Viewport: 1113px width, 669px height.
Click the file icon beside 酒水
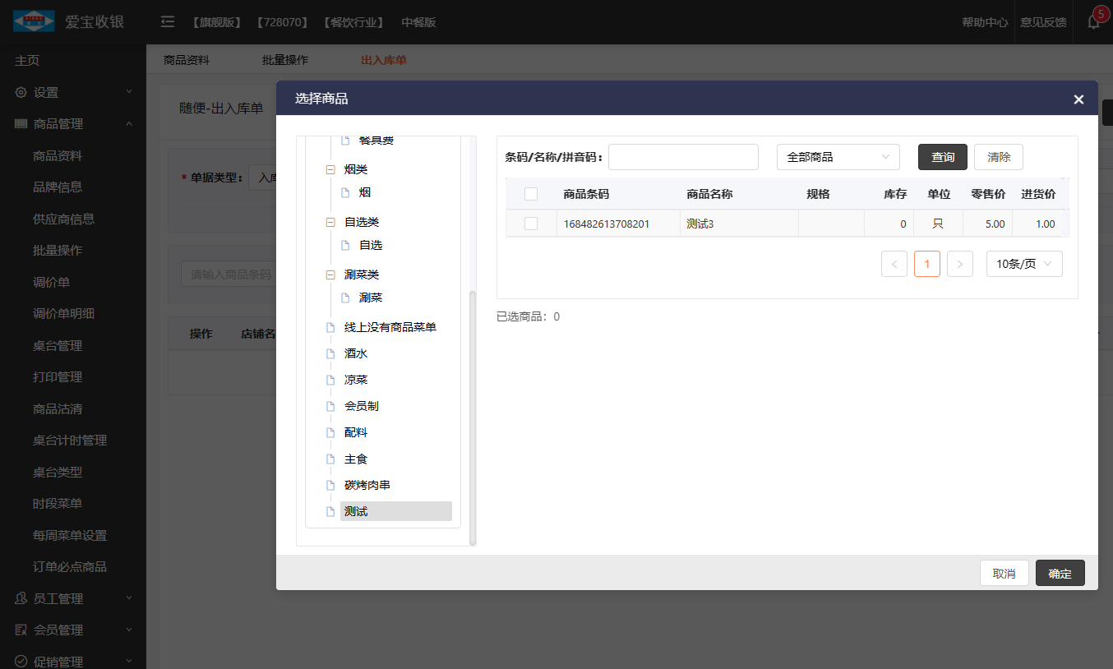330,353
